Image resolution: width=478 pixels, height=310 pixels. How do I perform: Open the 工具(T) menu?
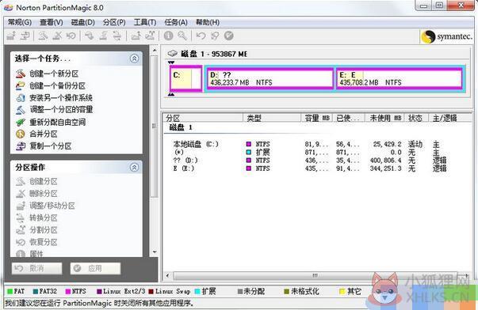tap(145, 22)
